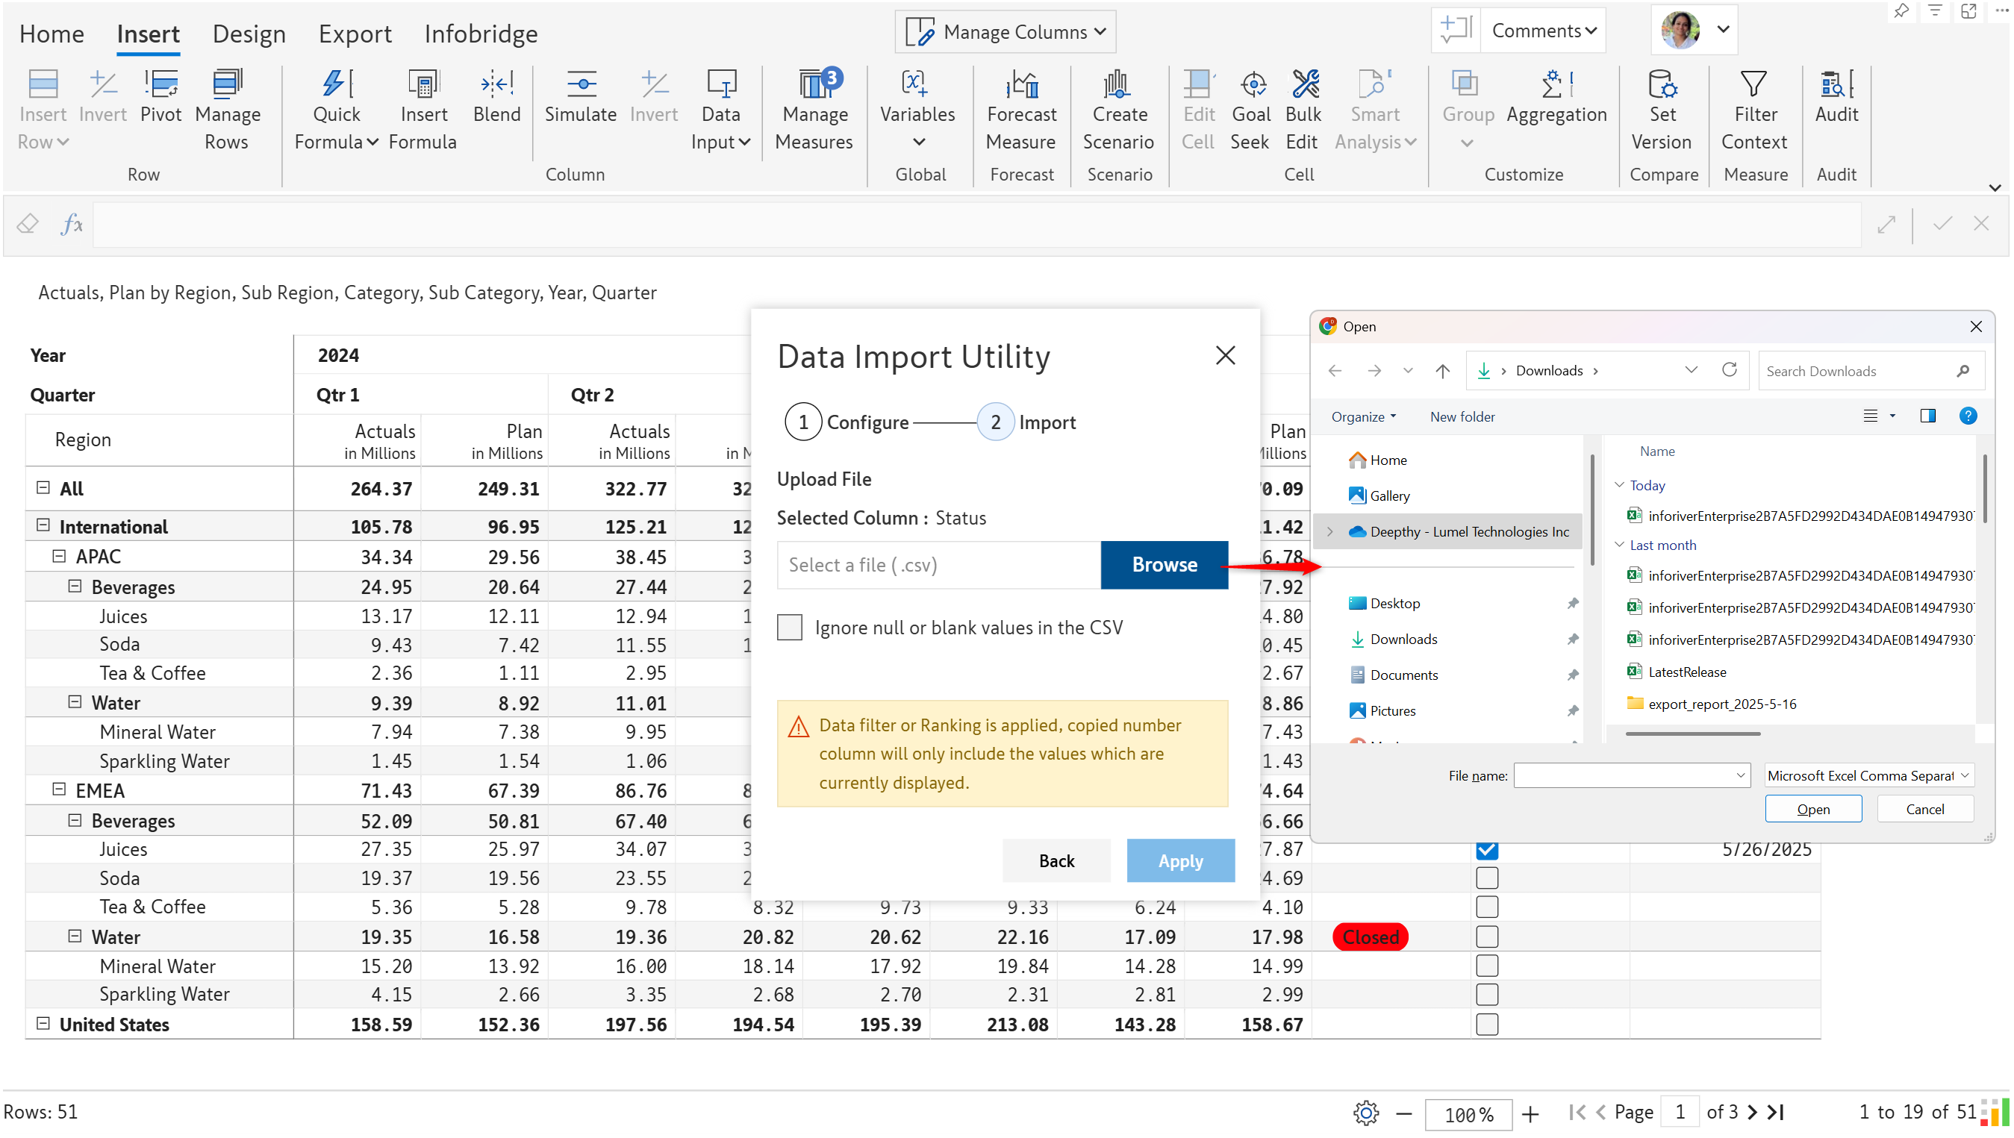Open the file type combo box

tap(1868, 775)
